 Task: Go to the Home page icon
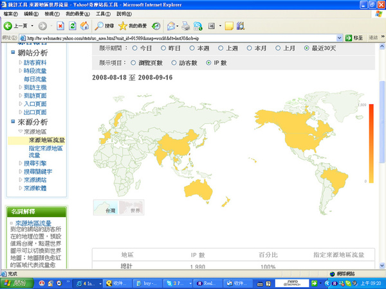coord(84,26)
